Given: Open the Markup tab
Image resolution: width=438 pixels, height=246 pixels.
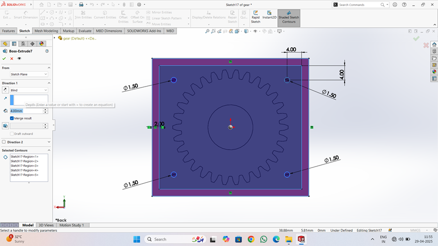Looking at the screenshot, I should point(68,31).
